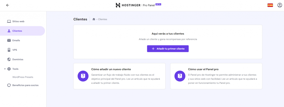This screenshot has width=284, height=107.
Task: Open WordPress Presets under Tools
Action: pyautogui.click(x=23, y=77)
